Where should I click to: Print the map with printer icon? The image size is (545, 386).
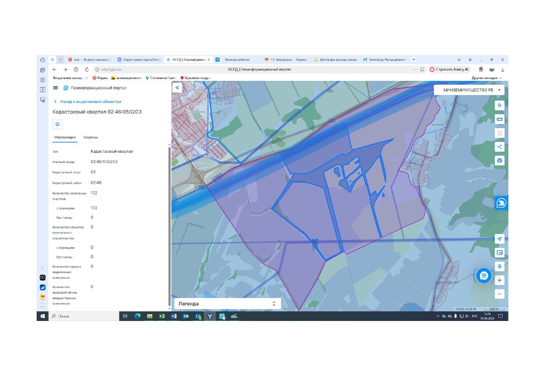pyautogui.click(x=499, y=160)
